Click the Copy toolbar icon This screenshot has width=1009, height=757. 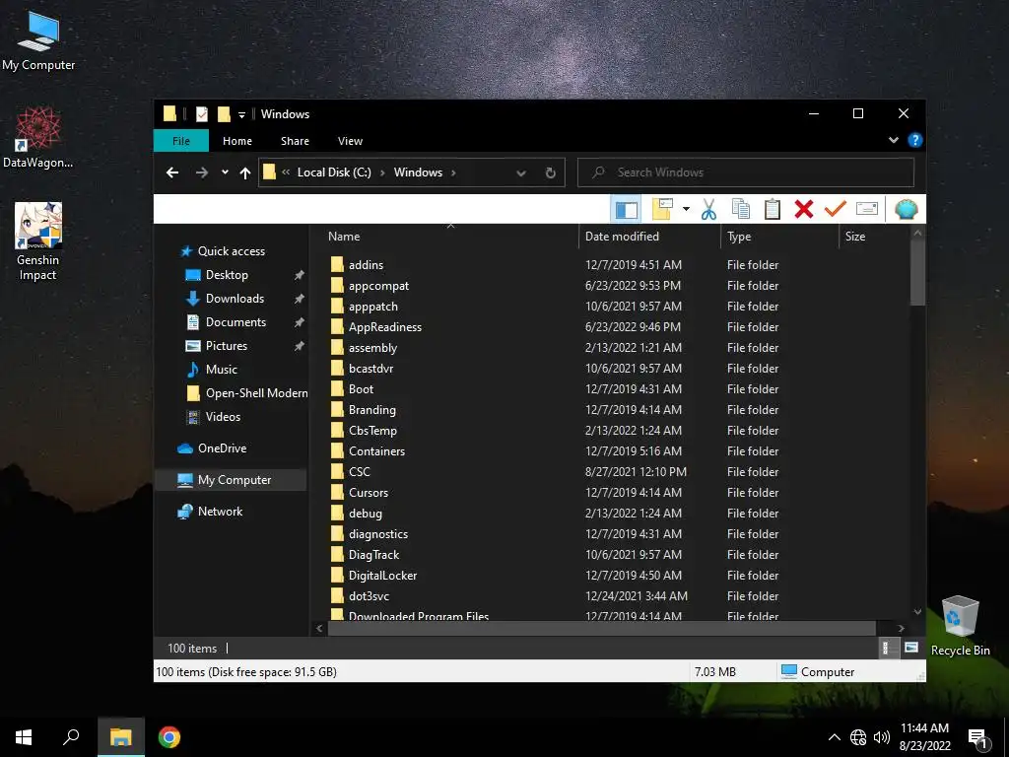coord(741,209)
